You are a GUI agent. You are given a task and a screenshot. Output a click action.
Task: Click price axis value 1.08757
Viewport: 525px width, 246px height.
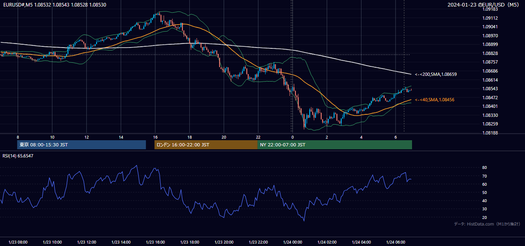[490, 62]
